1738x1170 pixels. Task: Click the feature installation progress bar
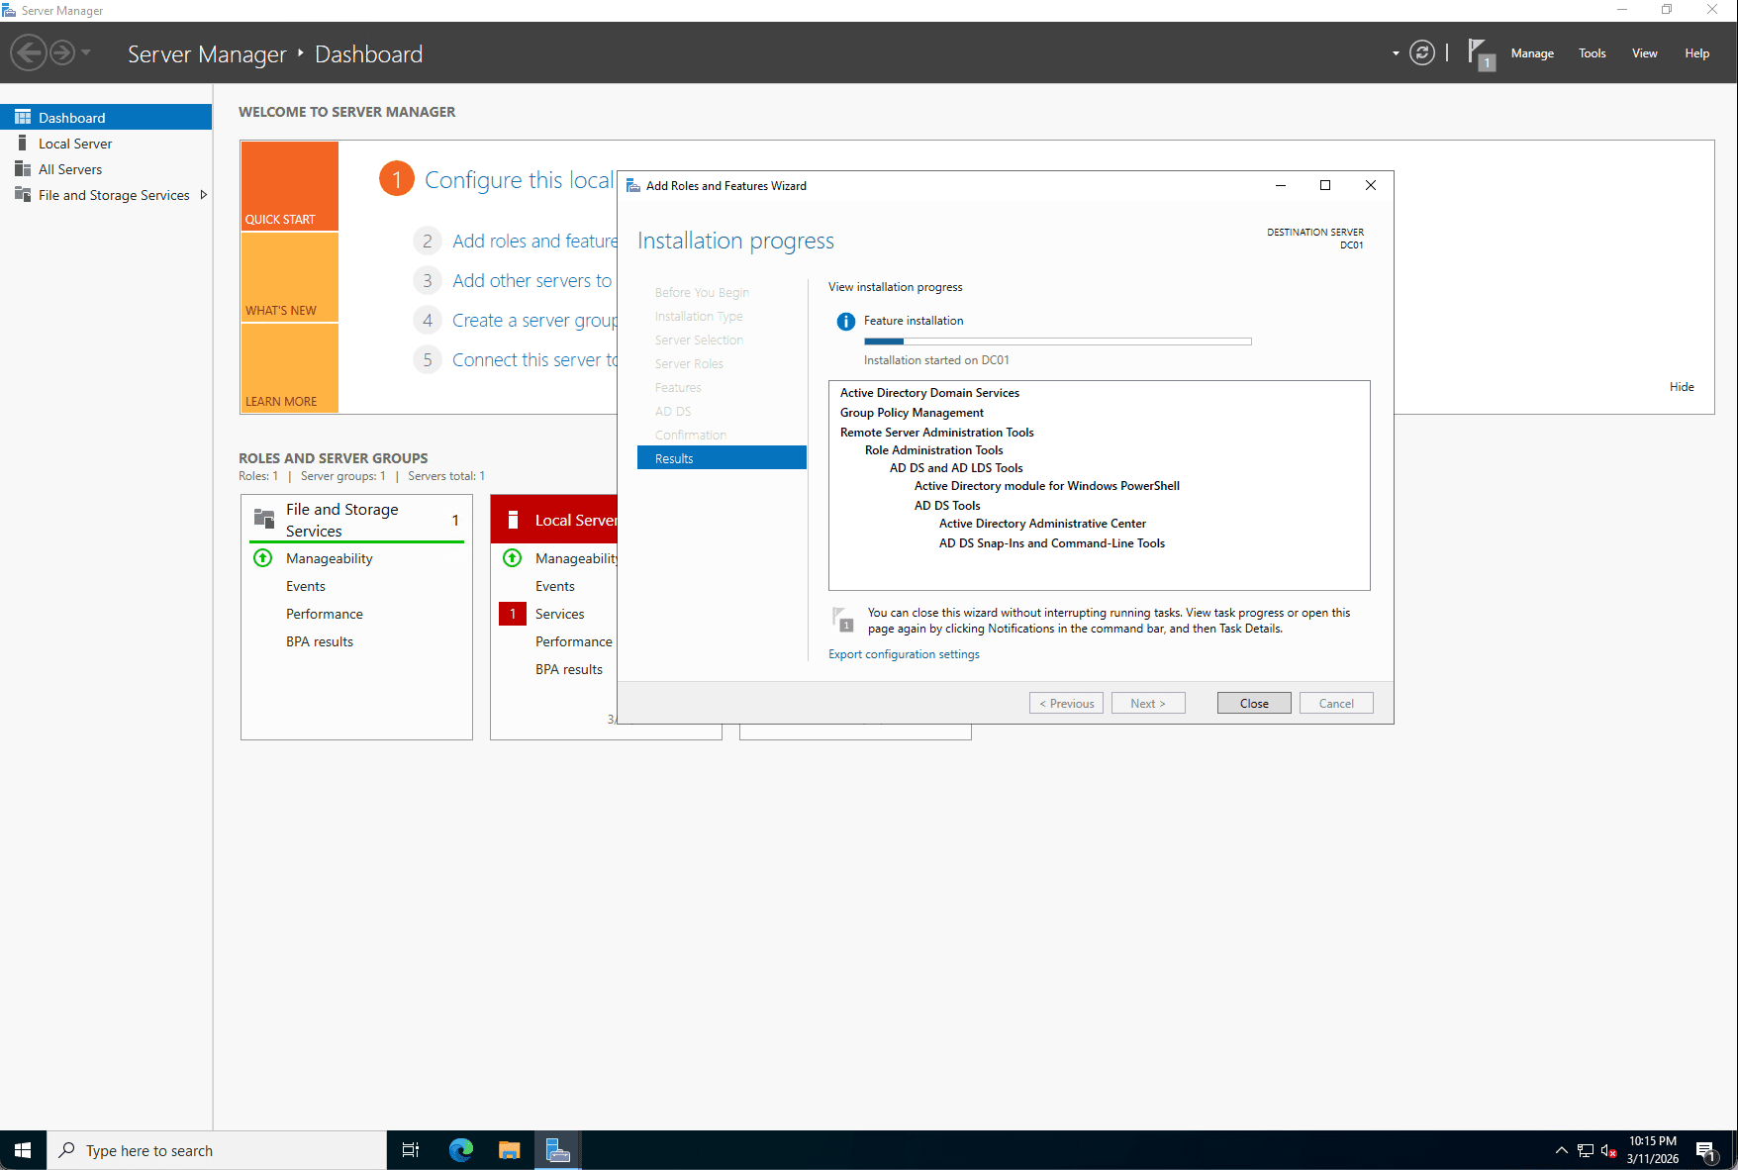[1058, 341]
